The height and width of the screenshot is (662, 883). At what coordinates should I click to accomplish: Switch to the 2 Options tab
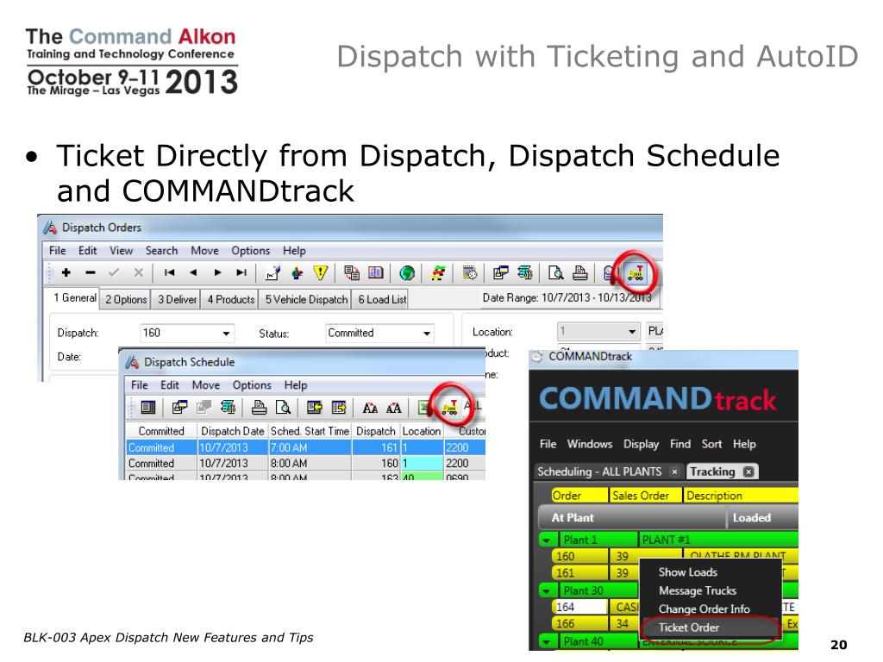[126, 299]
